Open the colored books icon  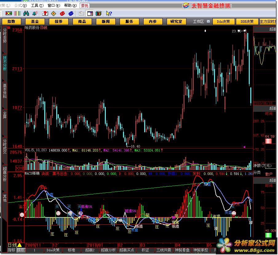pyautogui.click(x=98, y=13)
